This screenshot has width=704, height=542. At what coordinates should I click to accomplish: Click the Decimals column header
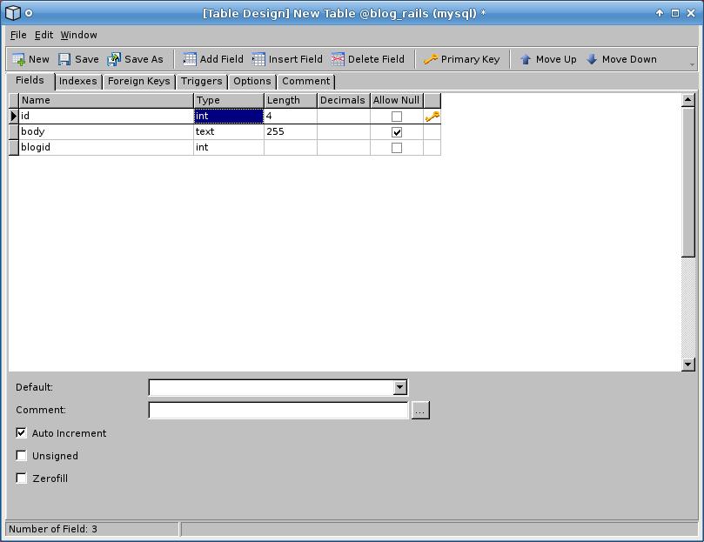point(344,100)
